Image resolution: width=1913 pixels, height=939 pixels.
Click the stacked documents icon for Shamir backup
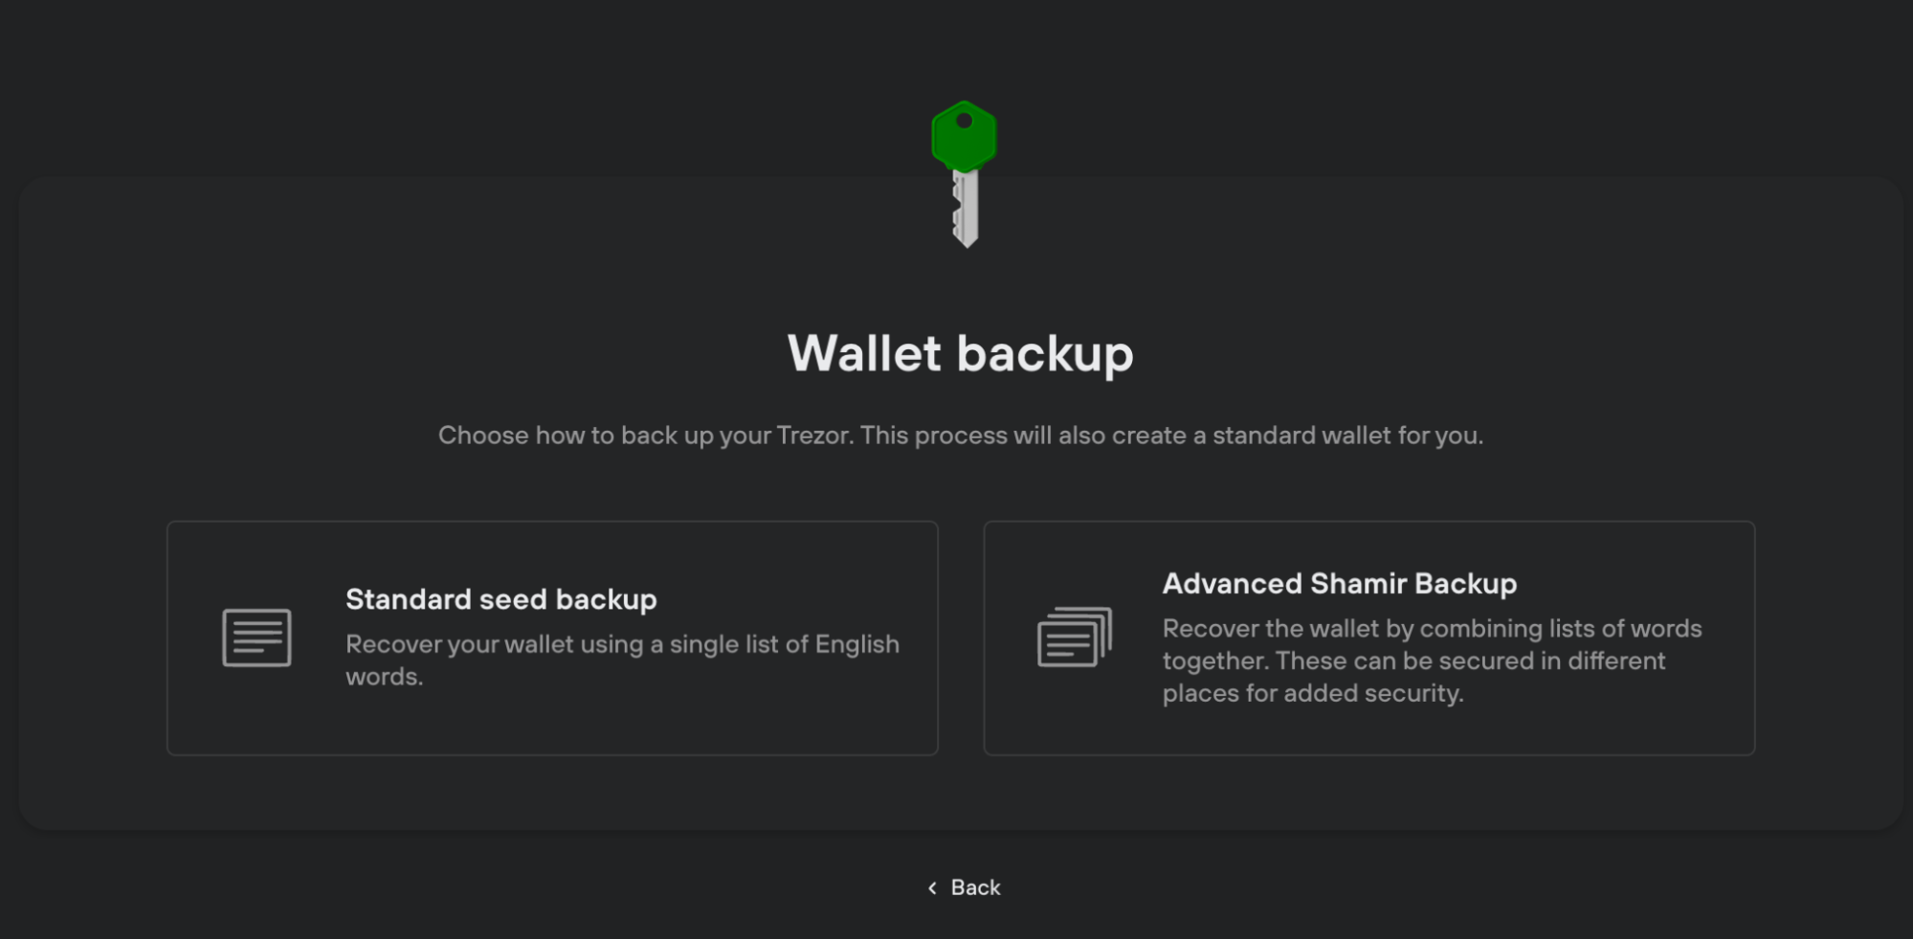(x=1075, y=637)
